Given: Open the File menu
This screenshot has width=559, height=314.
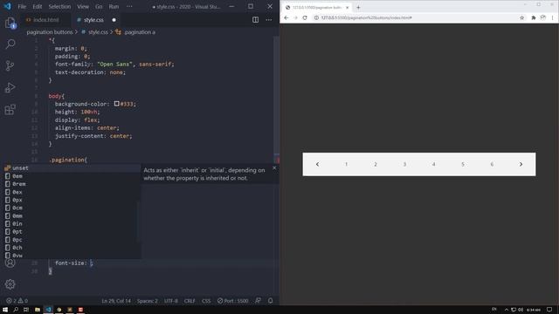Looking at the screenshot, I should 22,7.
